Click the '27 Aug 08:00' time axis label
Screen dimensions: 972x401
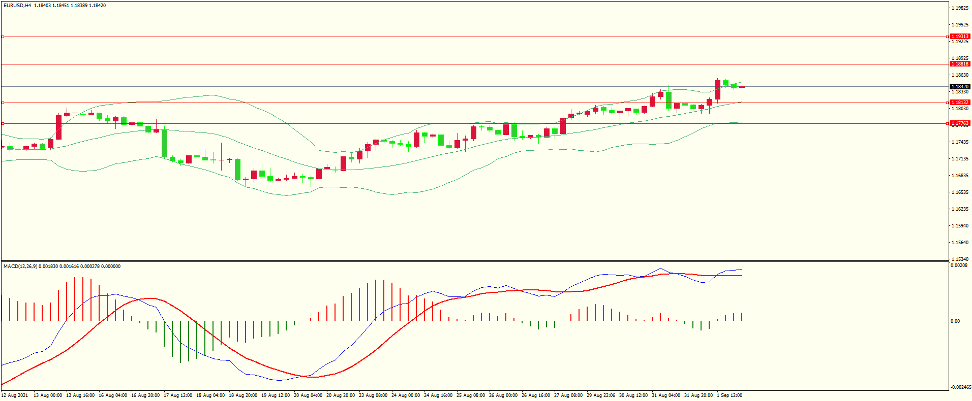click(568, 395)
